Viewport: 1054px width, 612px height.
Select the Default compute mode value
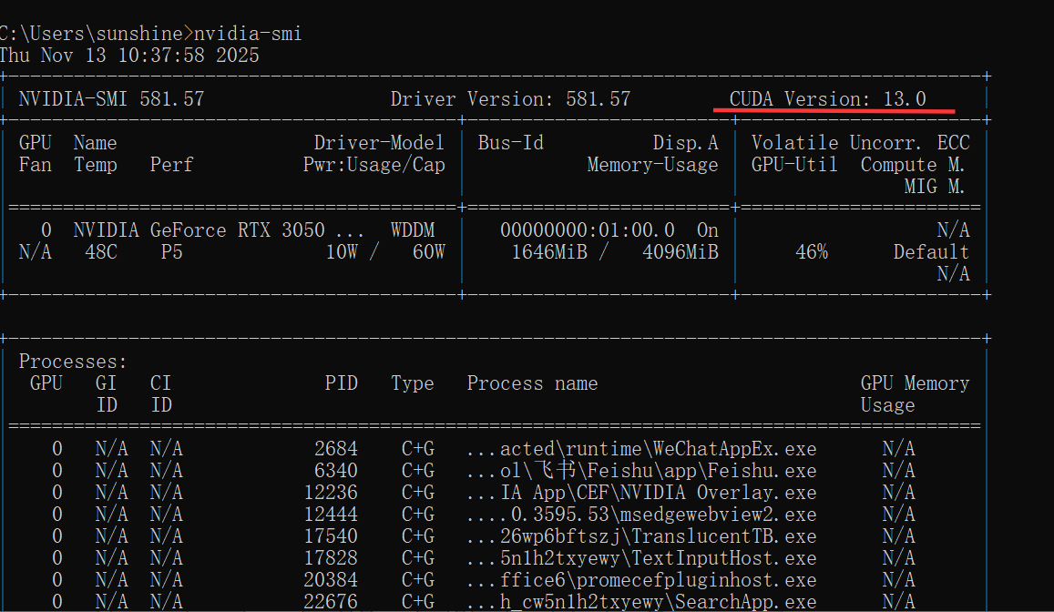[x=931, y=252]
